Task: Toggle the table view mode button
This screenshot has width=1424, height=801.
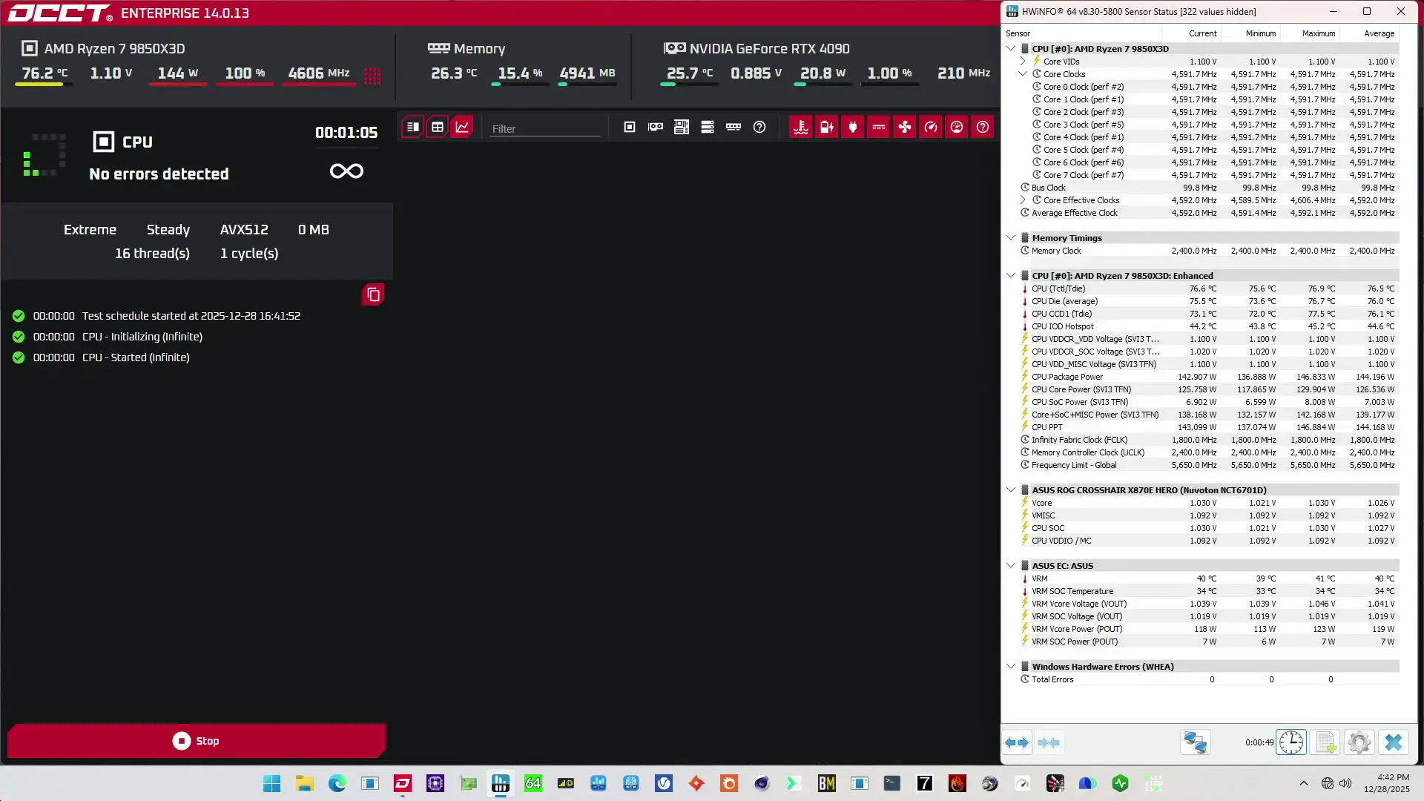Action: (438, 127)
